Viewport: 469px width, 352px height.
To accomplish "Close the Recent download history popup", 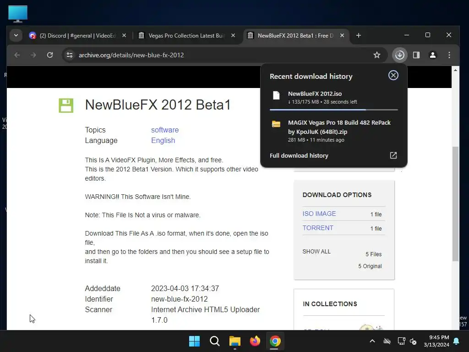I will pos(393,76).
